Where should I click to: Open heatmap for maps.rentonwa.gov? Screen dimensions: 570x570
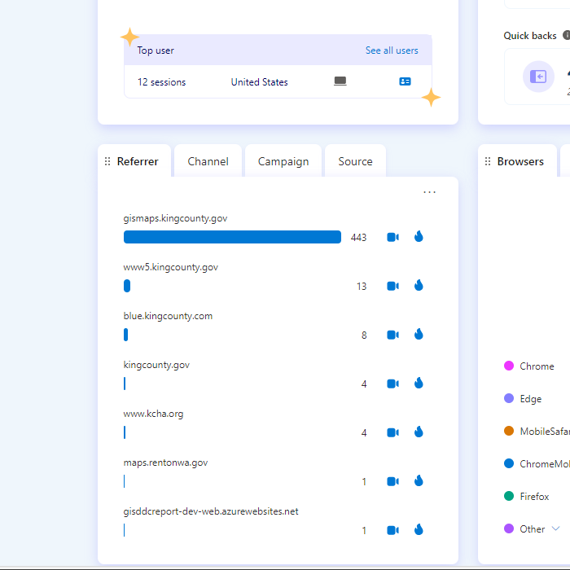pyautogui.click(x=419, y=481)
